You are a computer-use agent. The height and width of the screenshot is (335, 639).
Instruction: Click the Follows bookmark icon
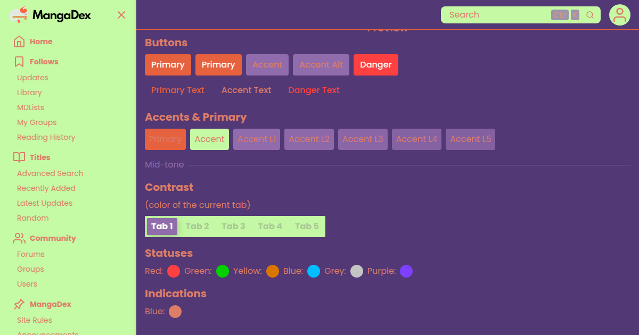point(19,62)
